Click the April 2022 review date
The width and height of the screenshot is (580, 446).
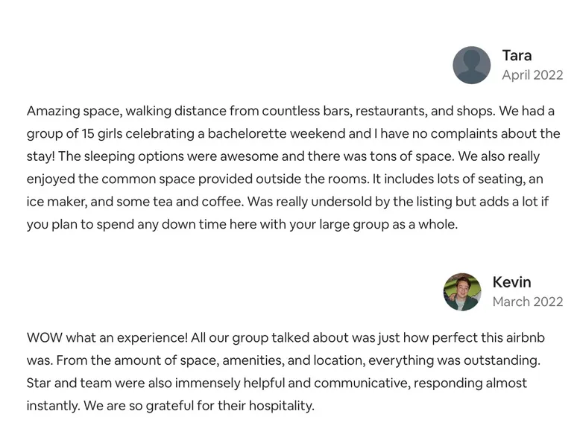tap(532, 75)
